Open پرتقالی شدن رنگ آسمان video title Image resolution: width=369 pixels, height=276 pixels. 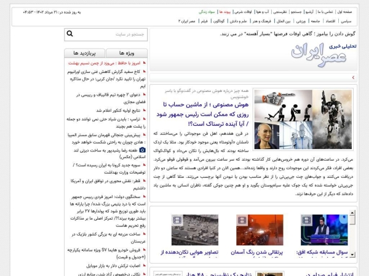click(256, 252)
